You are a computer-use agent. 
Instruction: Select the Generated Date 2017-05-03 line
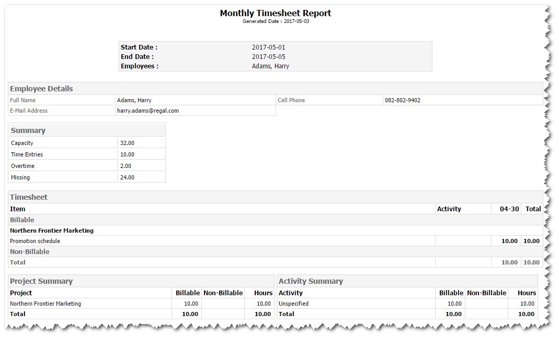(276, 21)
